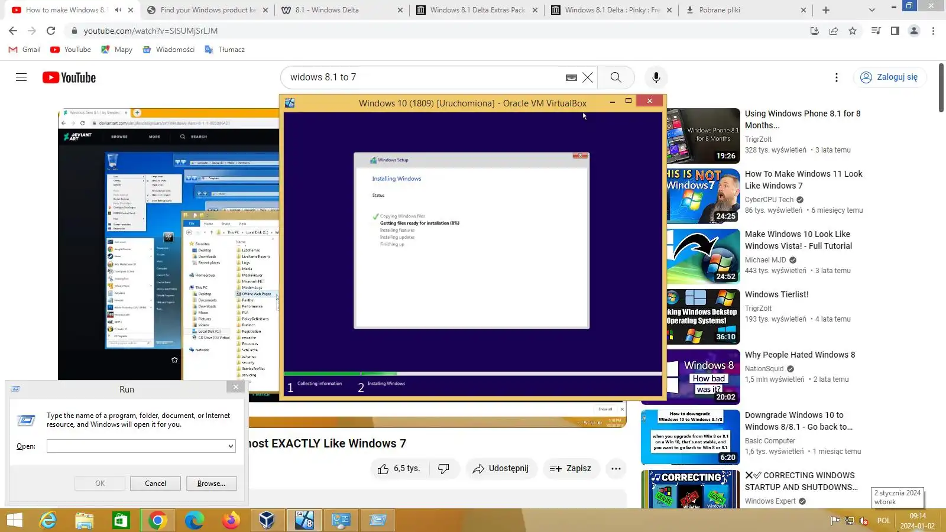Run the YouTube search with magnifier button

(615, 77)
